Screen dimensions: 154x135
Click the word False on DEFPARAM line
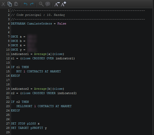62,24
